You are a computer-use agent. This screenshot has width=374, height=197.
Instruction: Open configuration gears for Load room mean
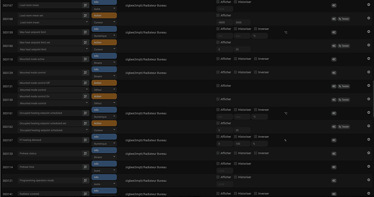(x=334, y=5)
